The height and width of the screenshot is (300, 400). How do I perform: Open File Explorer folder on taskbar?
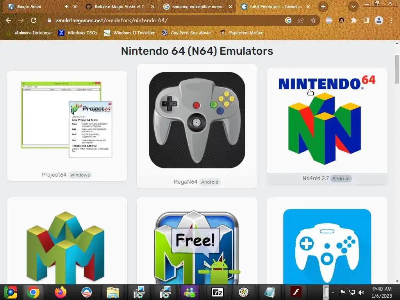[x=113, y=292]
